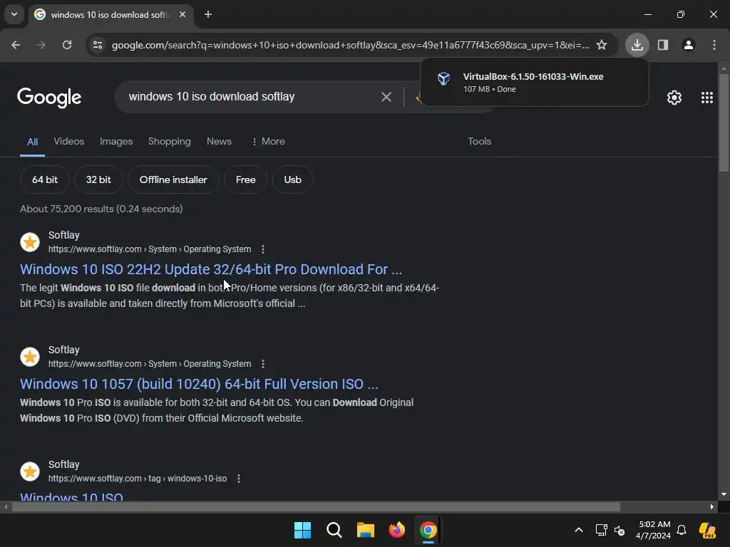Open options for softlay.com tag result
Screen dimensions: 730x547
tap(238, 479)
